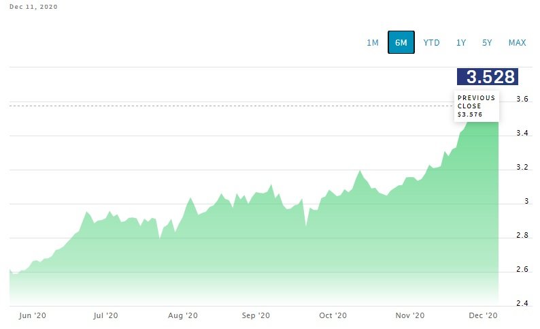
Task: Select the 1M time range
Action: pos(373,43)
